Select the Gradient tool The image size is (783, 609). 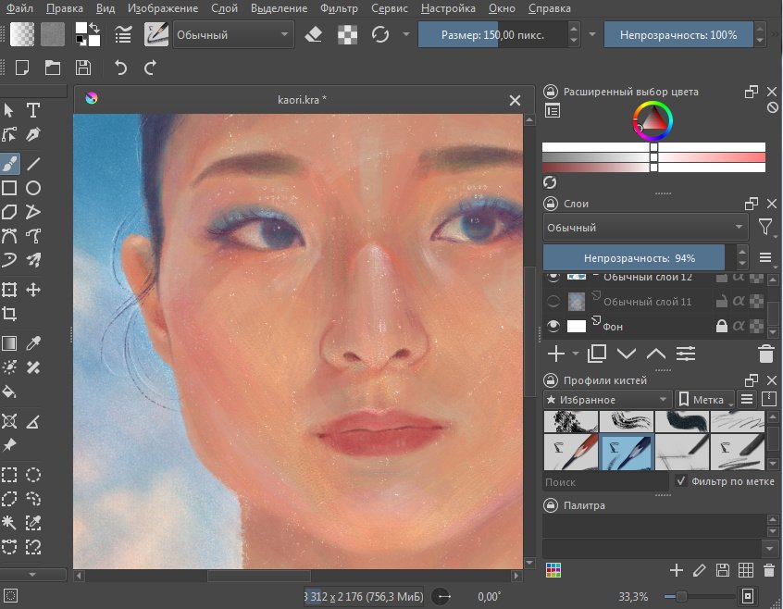(x=9, y=343)
